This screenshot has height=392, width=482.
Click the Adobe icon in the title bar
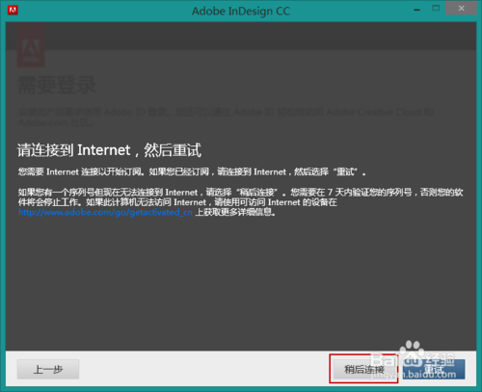[13, 11]
